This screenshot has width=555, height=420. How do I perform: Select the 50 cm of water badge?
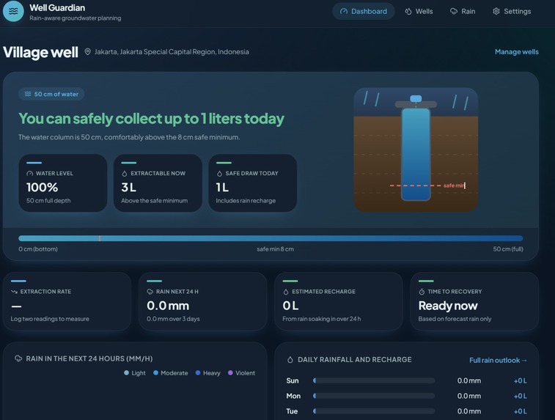(x=51, y=94)
